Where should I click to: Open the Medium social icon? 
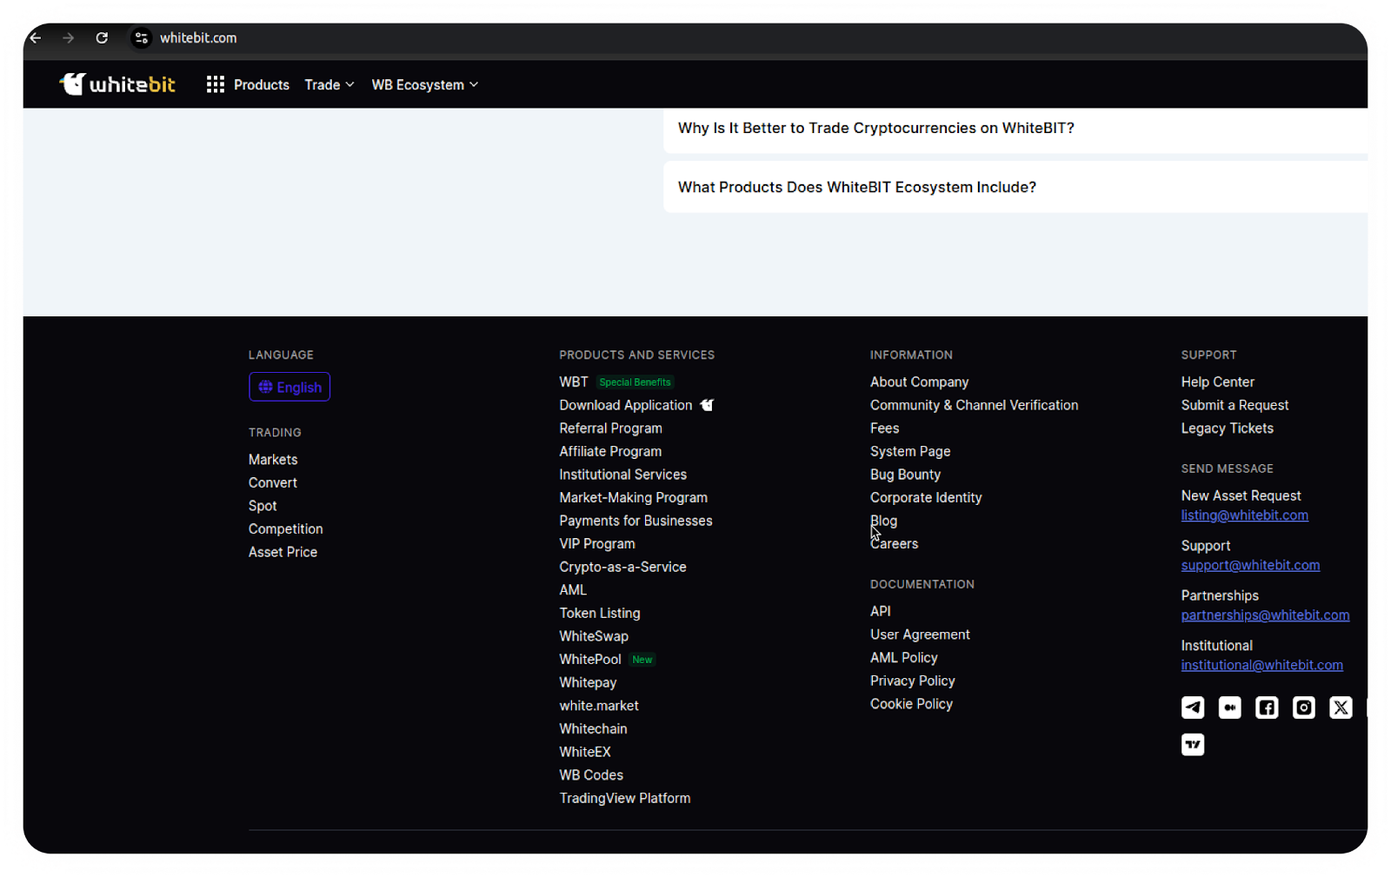point(1230,708)
